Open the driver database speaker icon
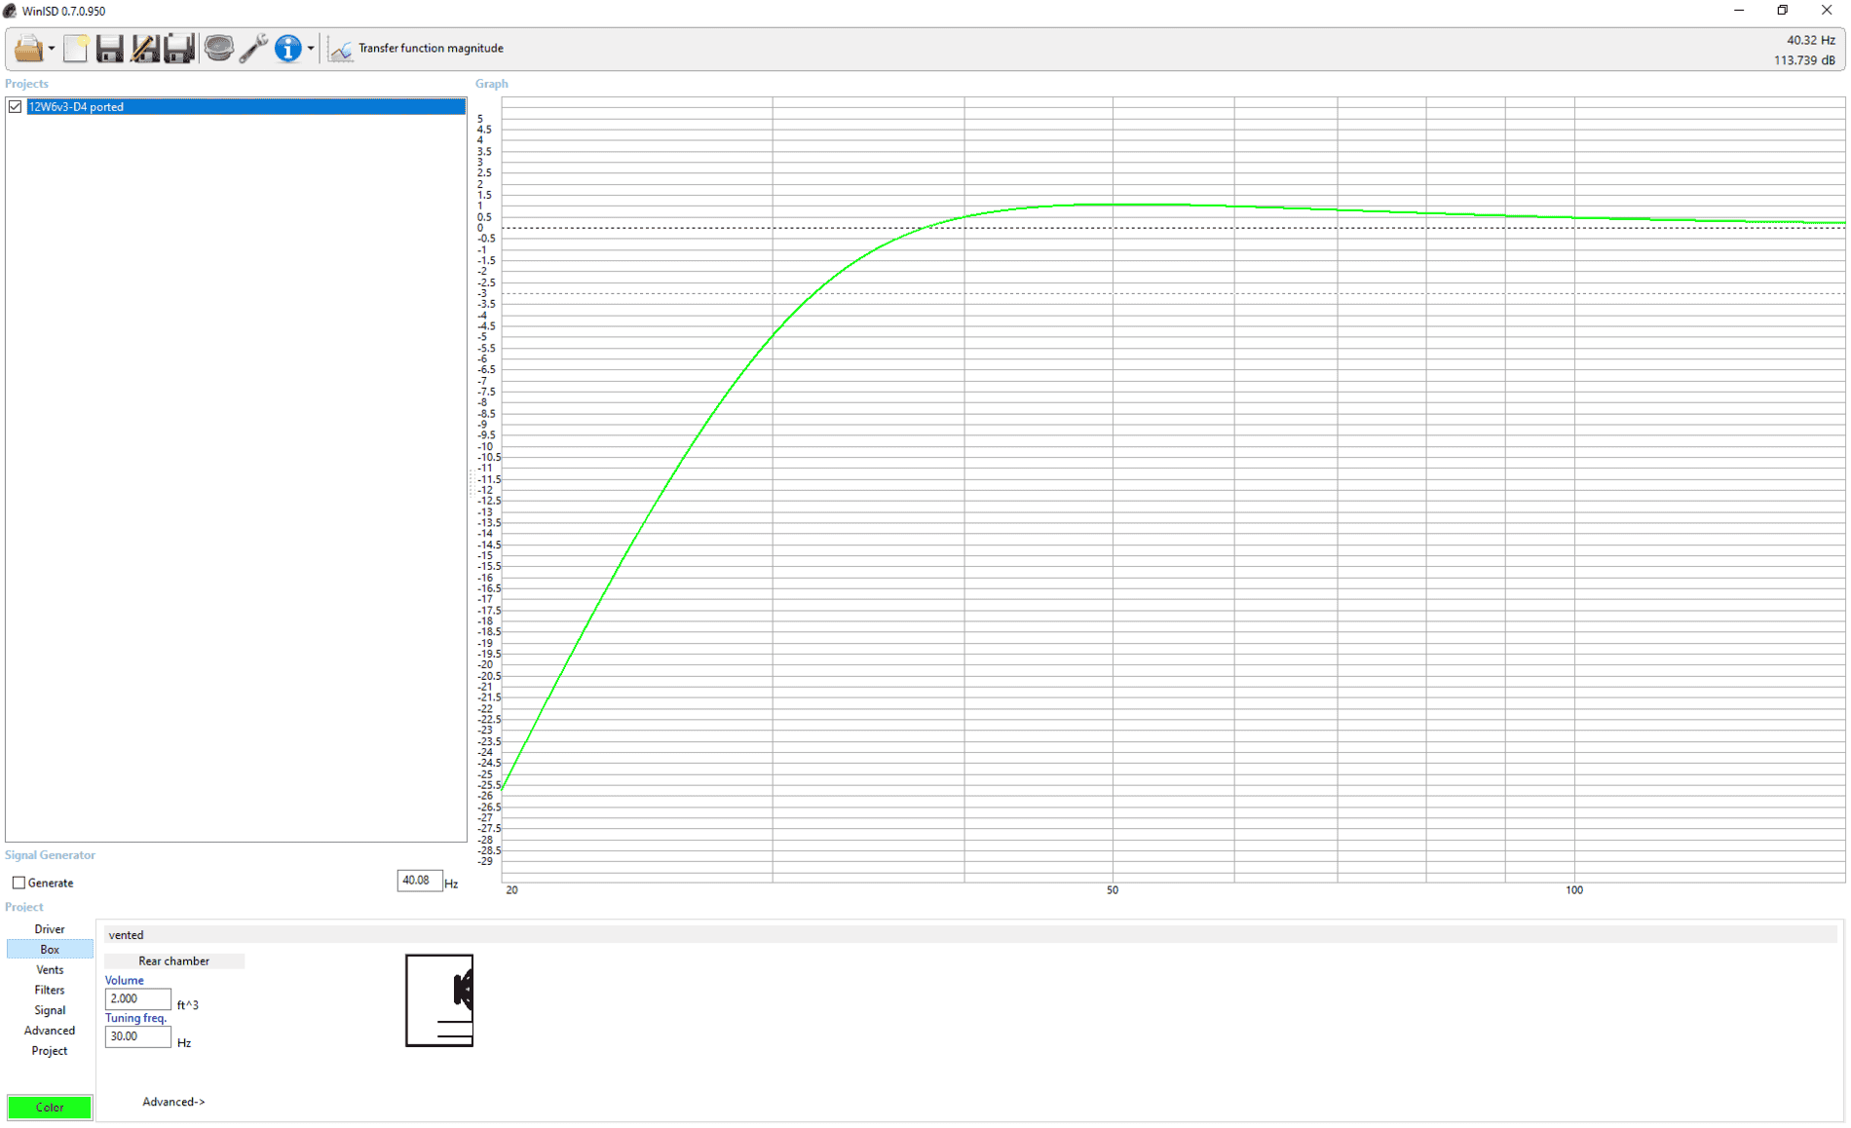The image size is (1851, 1128). (x=219, y=48)
